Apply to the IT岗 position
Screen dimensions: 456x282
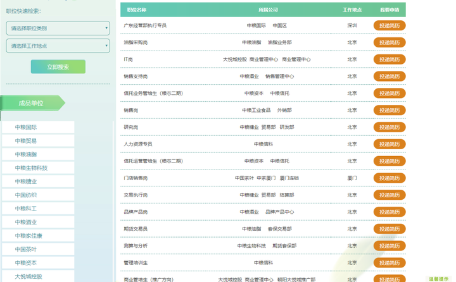coord(389,59)
